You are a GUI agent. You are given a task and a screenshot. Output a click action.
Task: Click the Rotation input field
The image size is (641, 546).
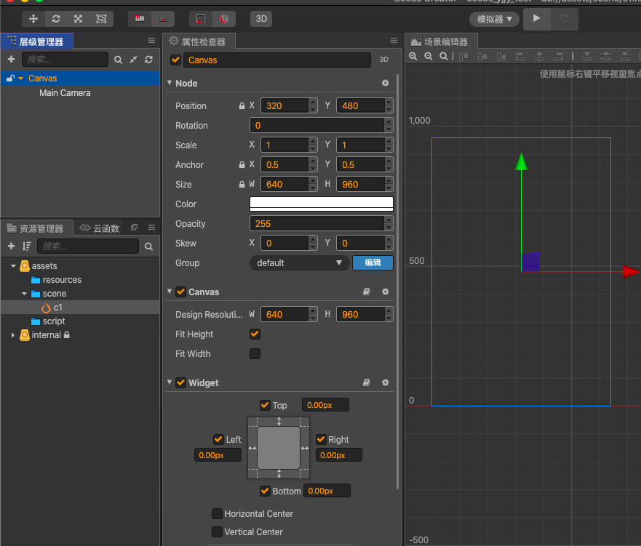pyautogui.click(x=316, y=125)
